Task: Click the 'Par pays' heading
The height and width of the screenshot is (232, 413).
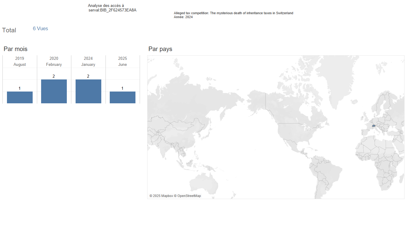Action: coord(160,49)
